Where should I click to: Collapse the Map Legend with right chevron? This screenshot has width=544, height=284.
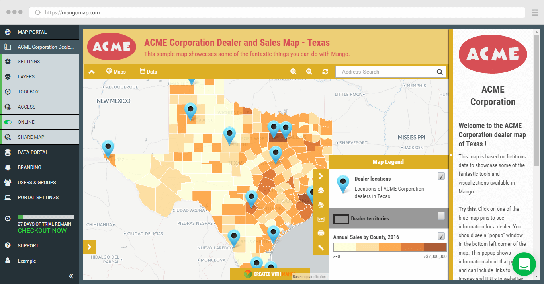point(321,176)
